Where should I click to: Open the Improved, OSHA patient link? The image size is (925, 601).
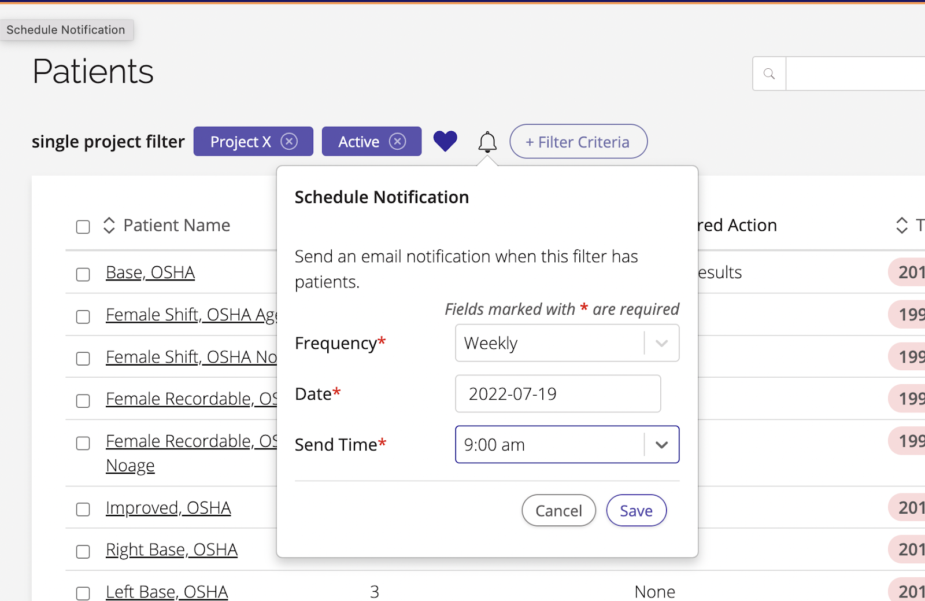pyautogui.click(x=168, y=507)
